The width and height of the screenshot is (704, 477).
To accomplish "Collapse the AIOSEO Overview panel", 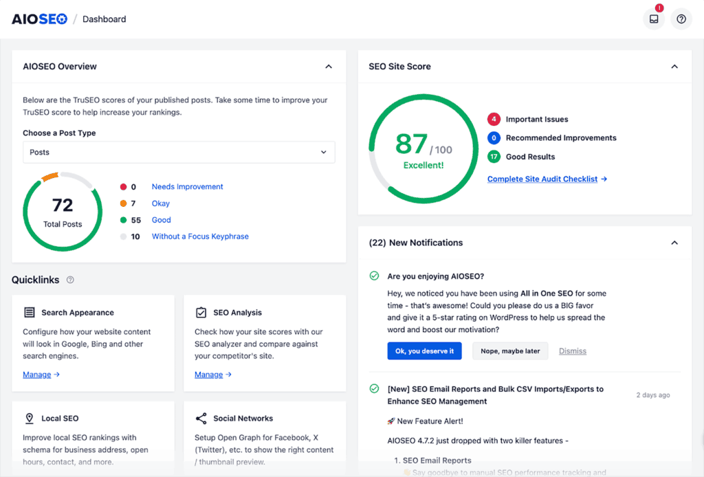I will tap(329, 67).
